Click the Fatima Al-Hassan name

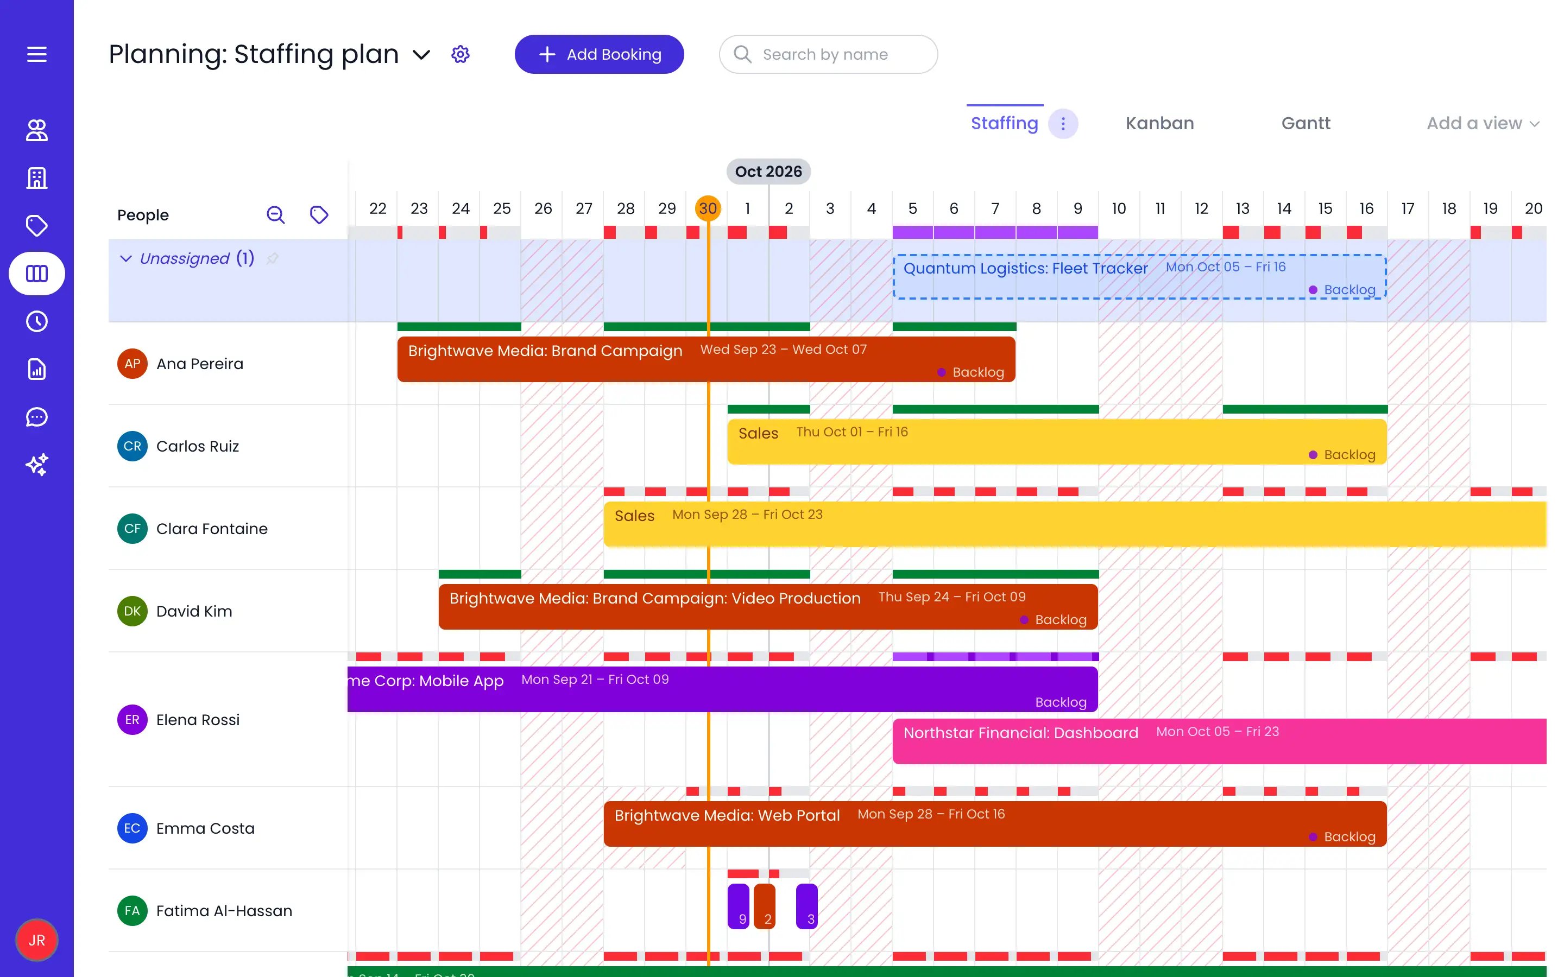pyautogui.click(x=224, y=911)
